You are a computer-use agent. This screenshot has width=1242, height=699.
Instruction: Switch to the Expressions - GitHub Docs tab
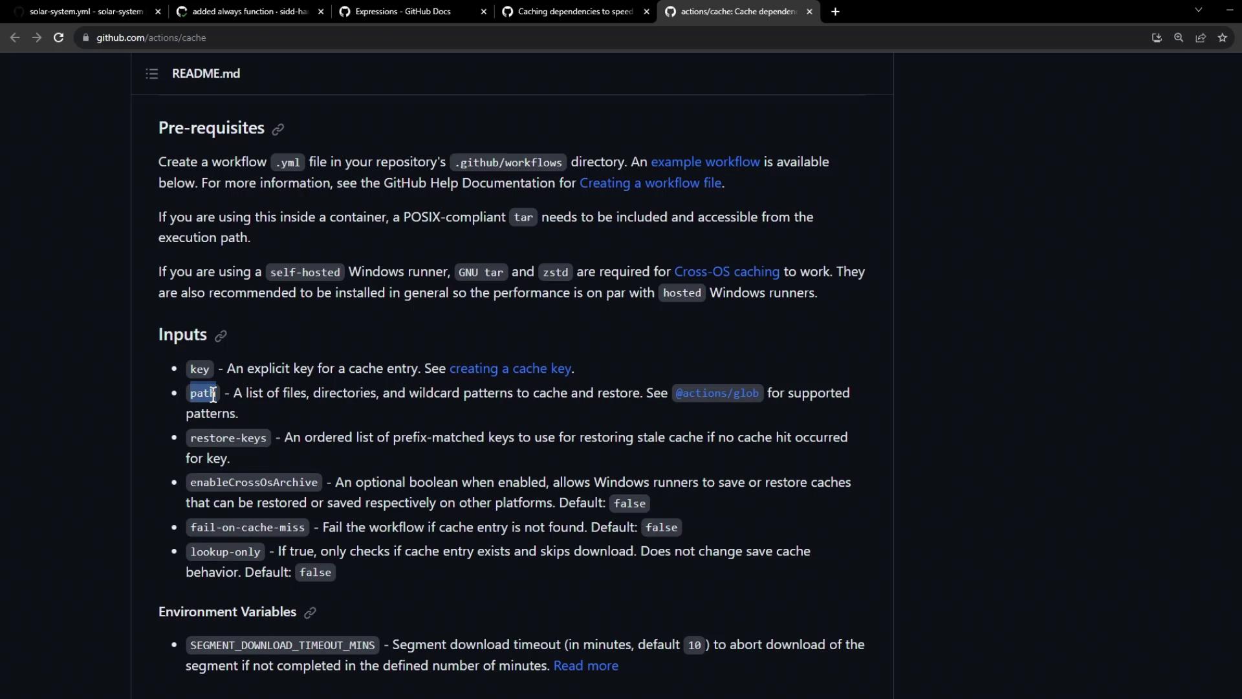(x=402, y=12)
